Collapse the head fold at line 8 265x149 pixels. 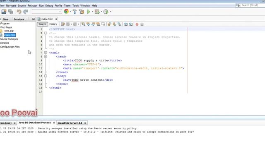pyautogui.click(x=46, y=56)
